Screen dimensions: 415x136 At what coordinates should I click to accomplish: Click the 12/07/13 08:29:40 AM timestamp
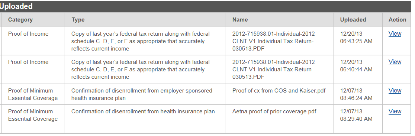pyautogui.click(x=356, y=115)
